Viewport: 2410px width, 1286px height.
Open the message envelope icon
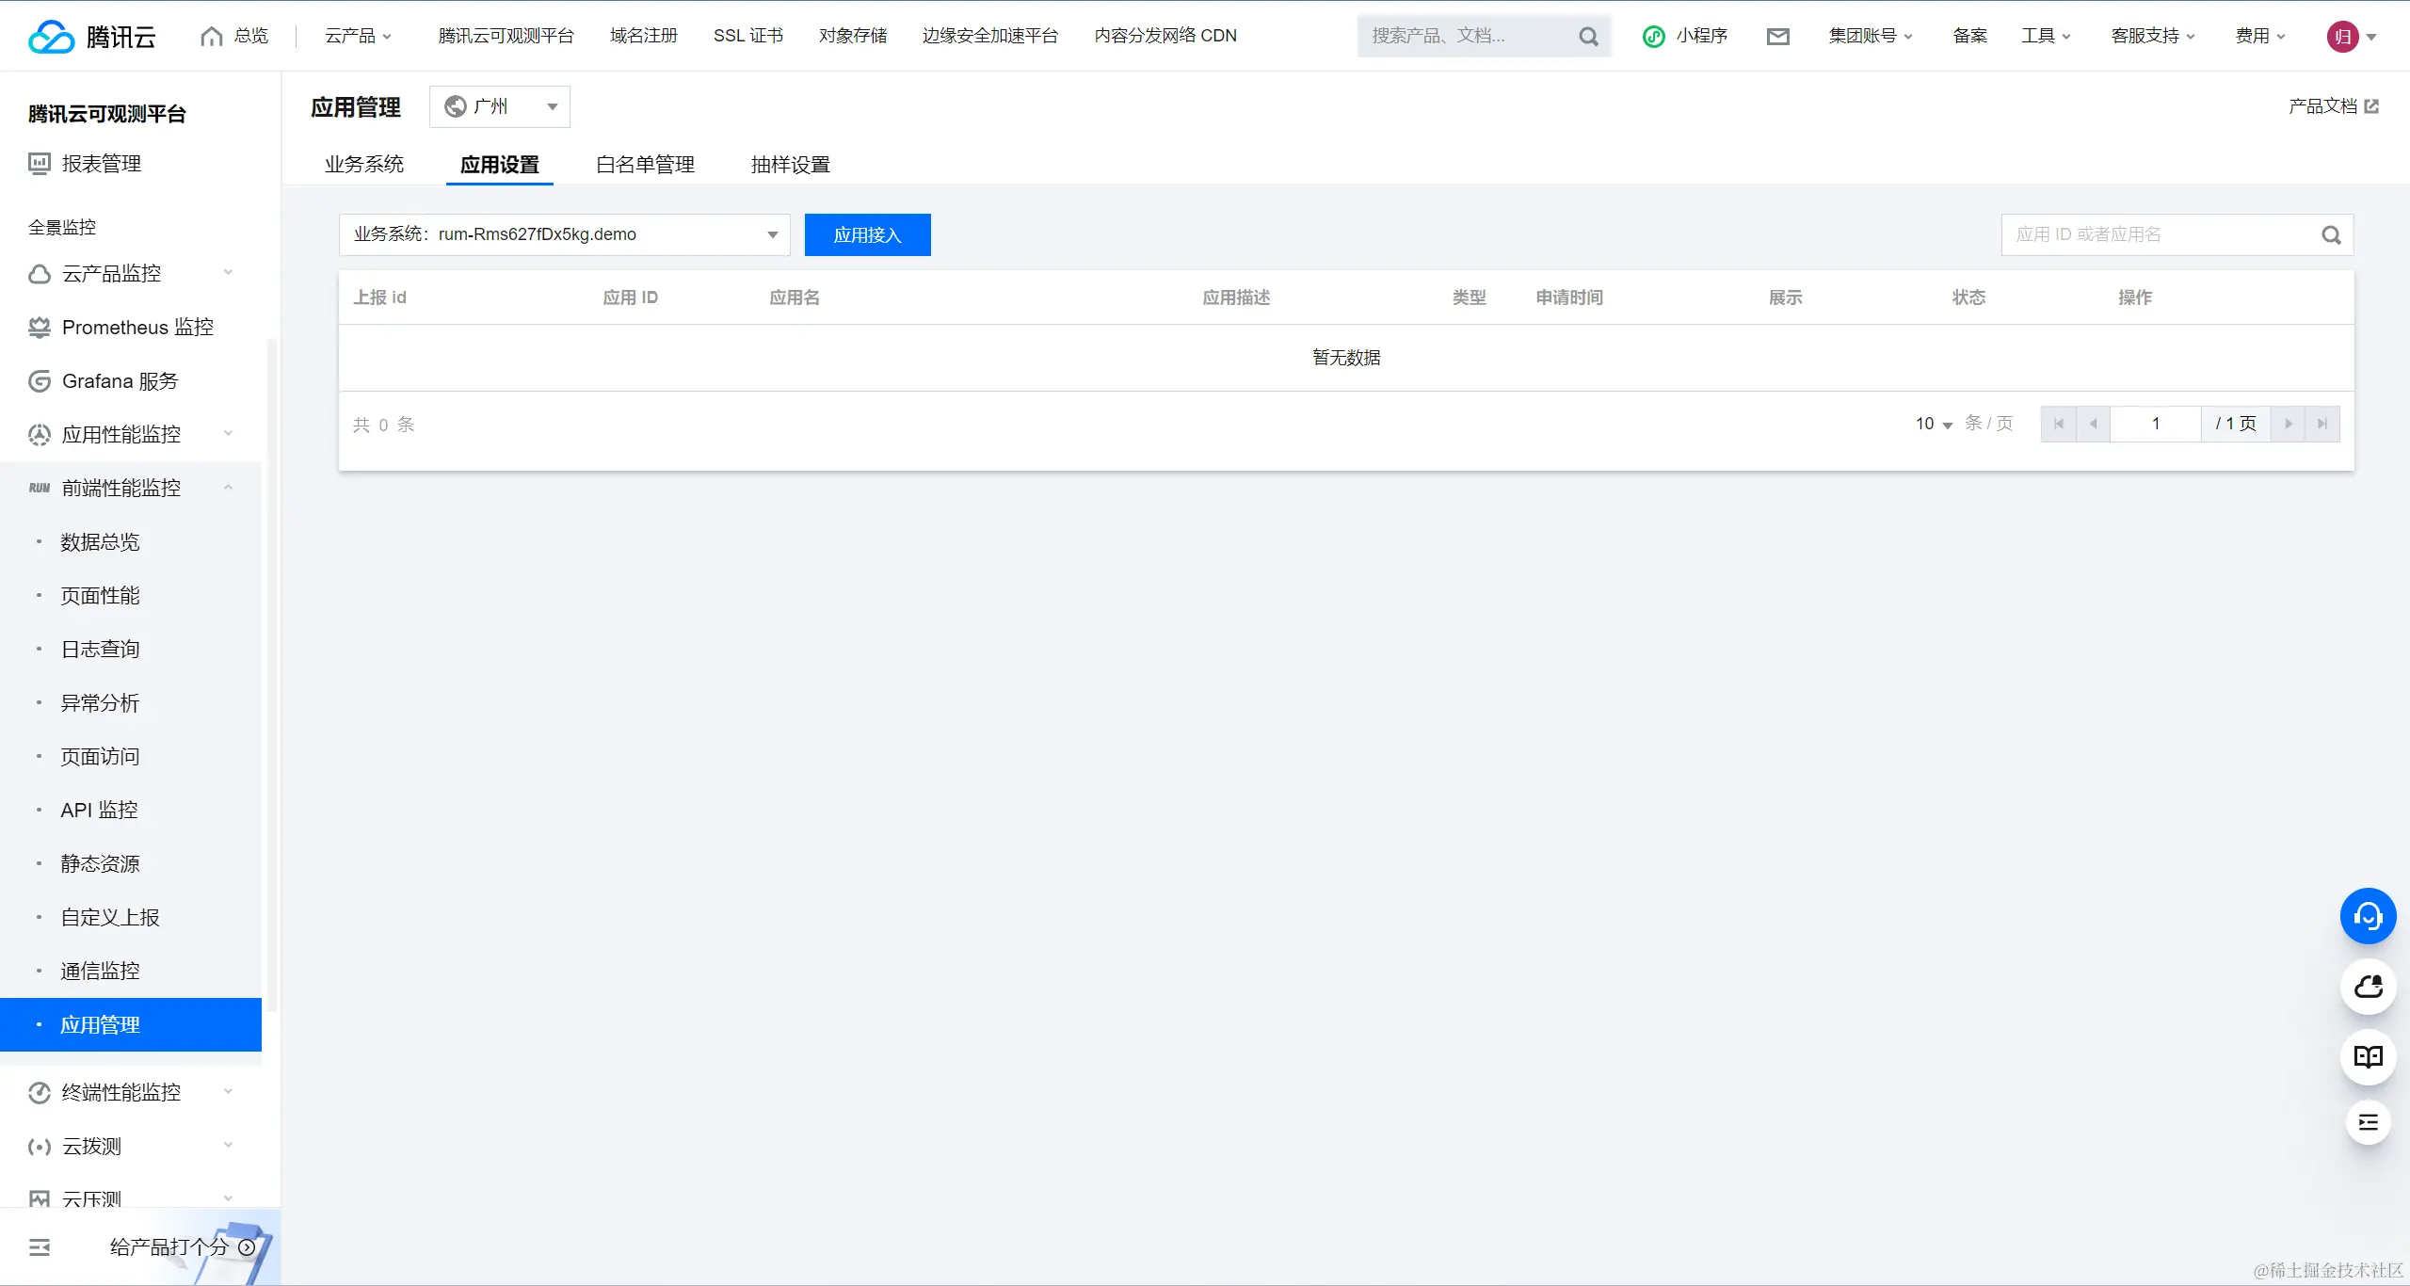tap(1777, 36)
